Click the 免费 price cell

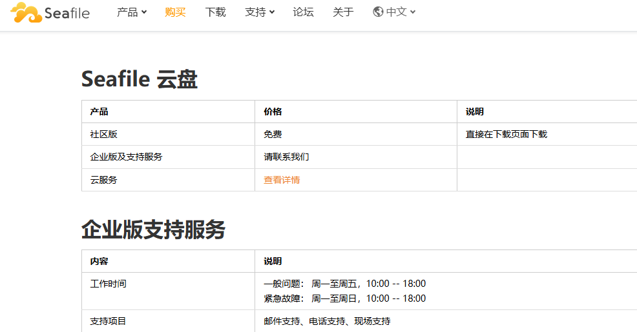click(x=356, y=134)
